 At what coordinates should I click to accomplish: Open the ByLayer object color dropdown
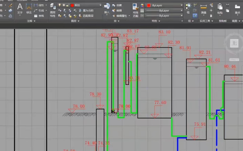point(181,5)
